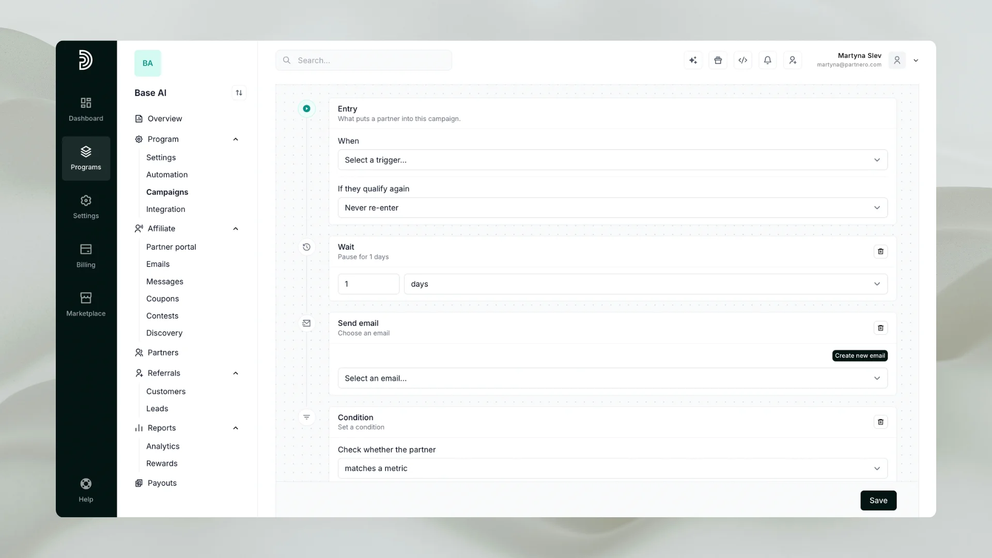Open Settings in the dark sidebar
The width and height of the screenshot is (992, 558).
click(x=86, y=207)
